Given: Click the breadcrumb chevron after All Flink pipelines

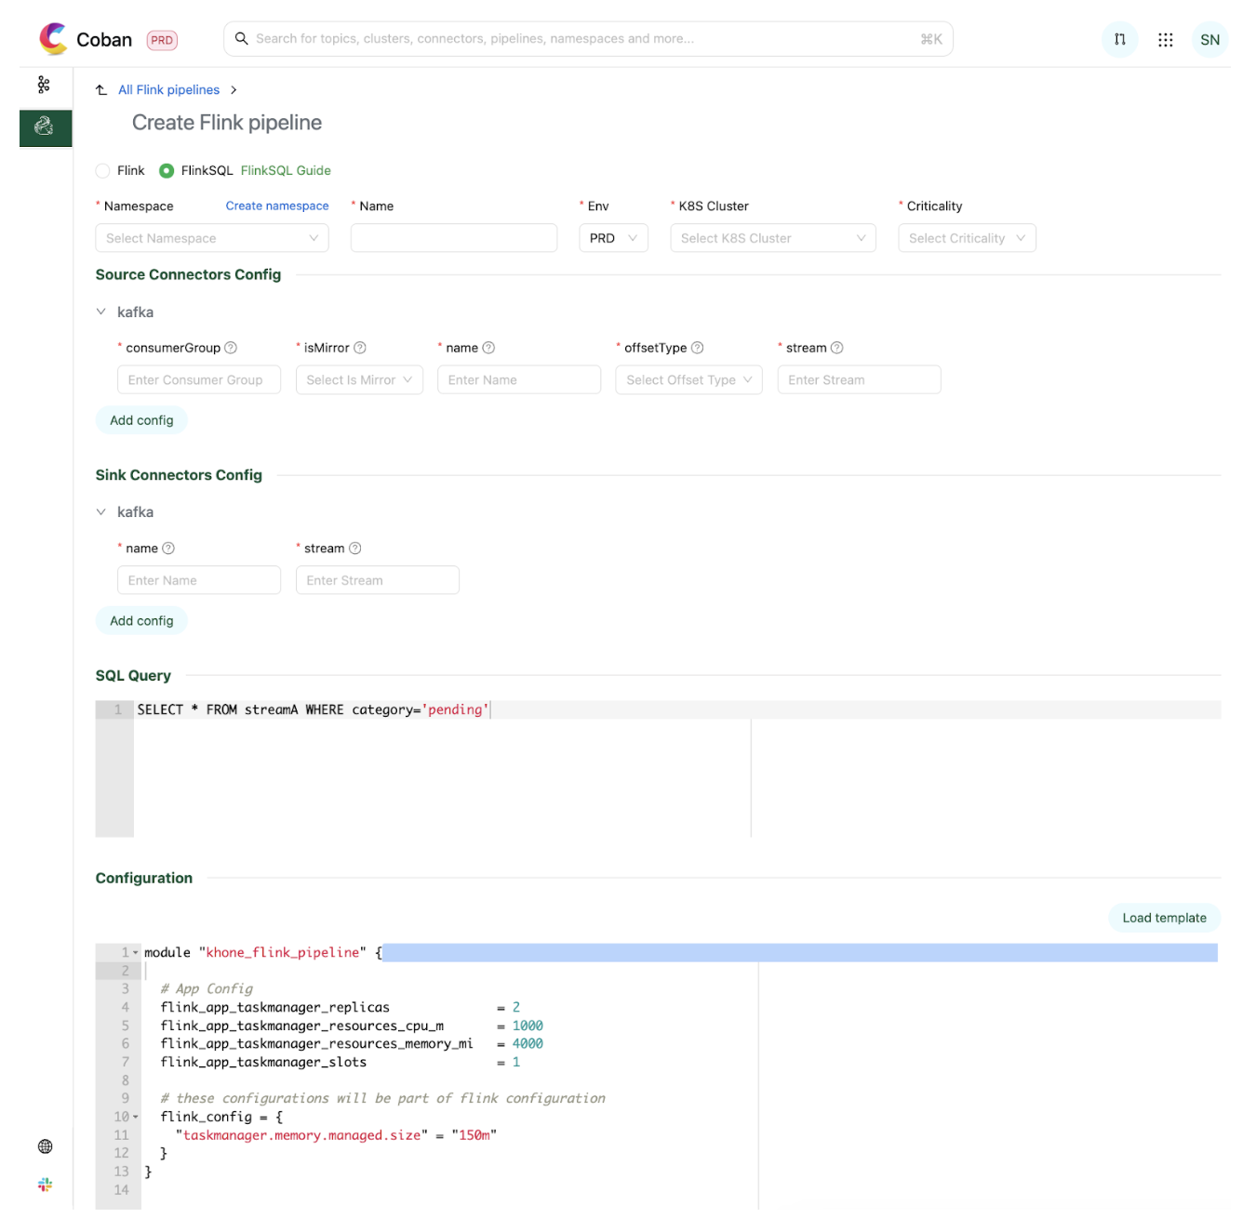Looking at the screenshot, I should [234, 90].
